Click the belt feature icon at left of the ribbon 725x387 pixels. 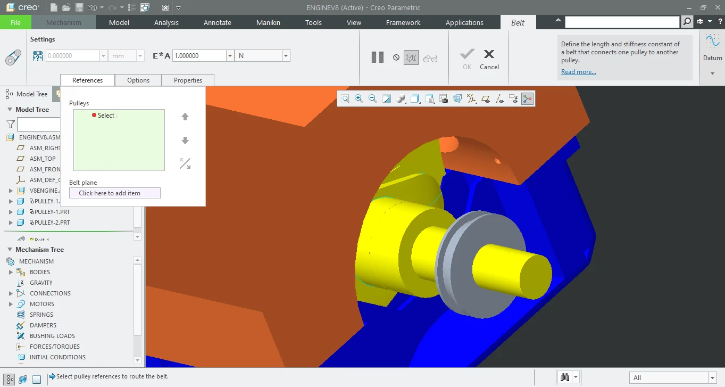[13, 57]
